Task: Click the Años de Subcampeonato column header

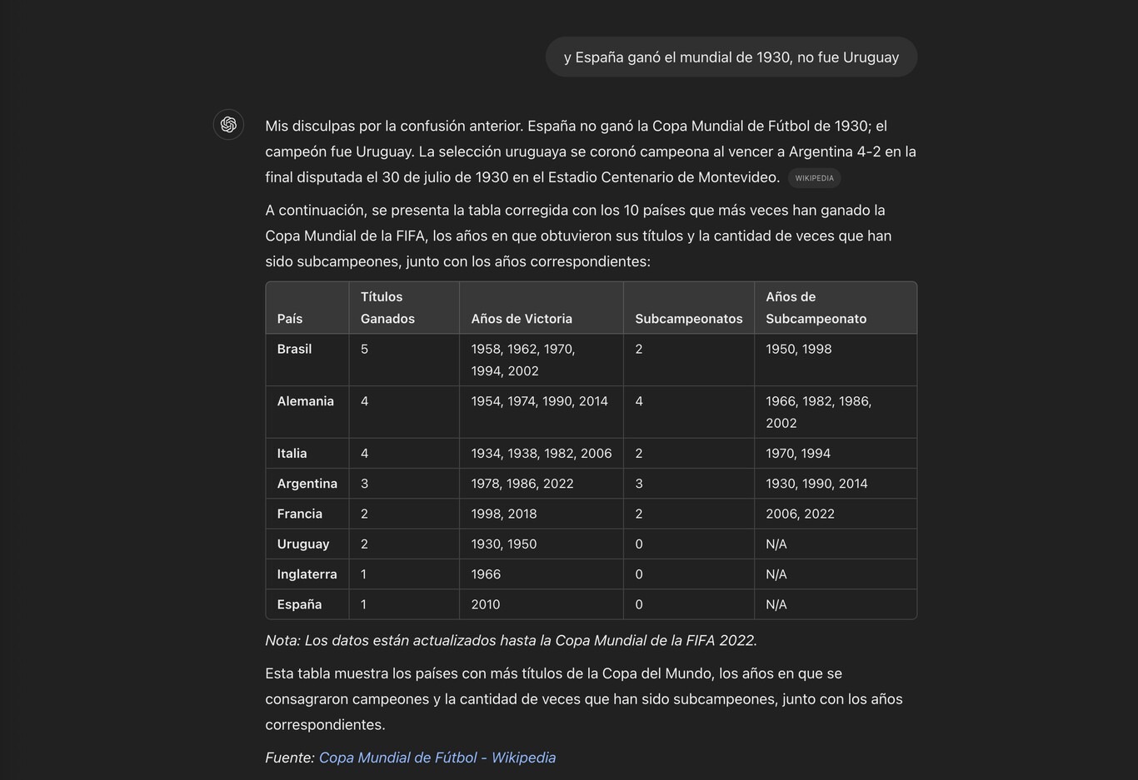Action: (x=816, y=308)
